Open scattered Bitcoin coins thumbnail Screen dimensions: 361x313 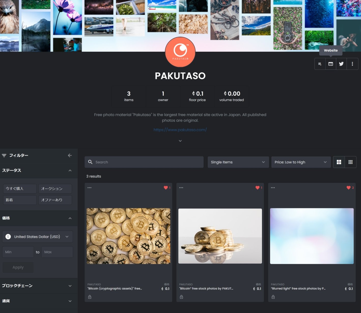pos(128,236)
